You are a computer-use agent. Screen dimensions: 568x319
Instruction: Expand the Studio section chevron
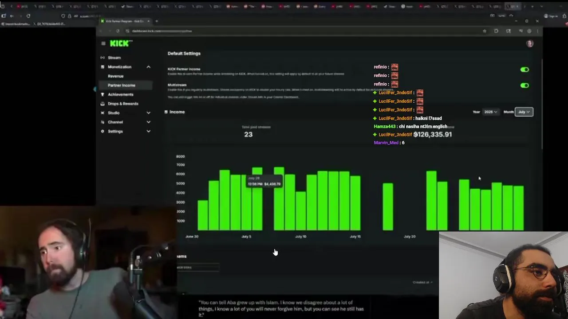tap(149, 113)
